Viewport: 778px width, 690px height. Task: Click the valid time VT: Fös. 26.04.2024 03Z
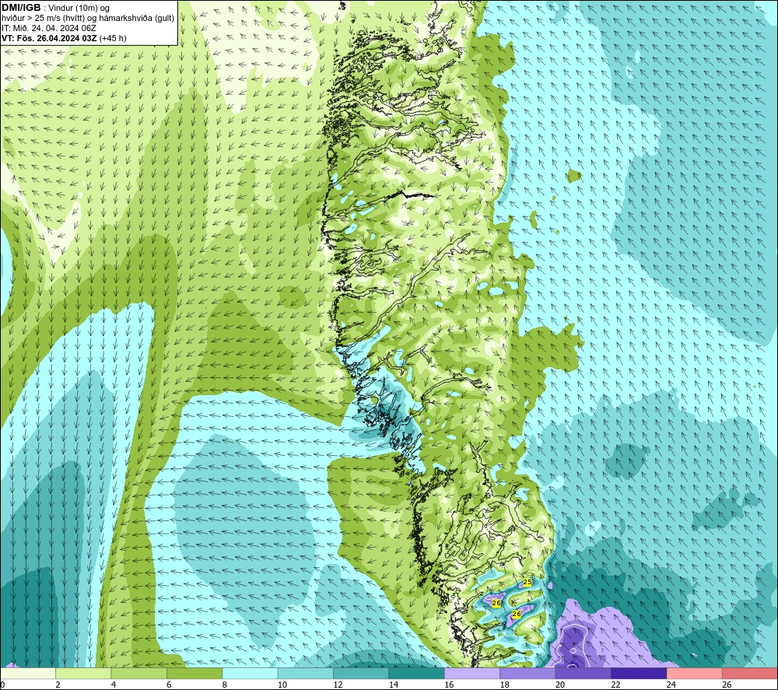click(50, 38)
